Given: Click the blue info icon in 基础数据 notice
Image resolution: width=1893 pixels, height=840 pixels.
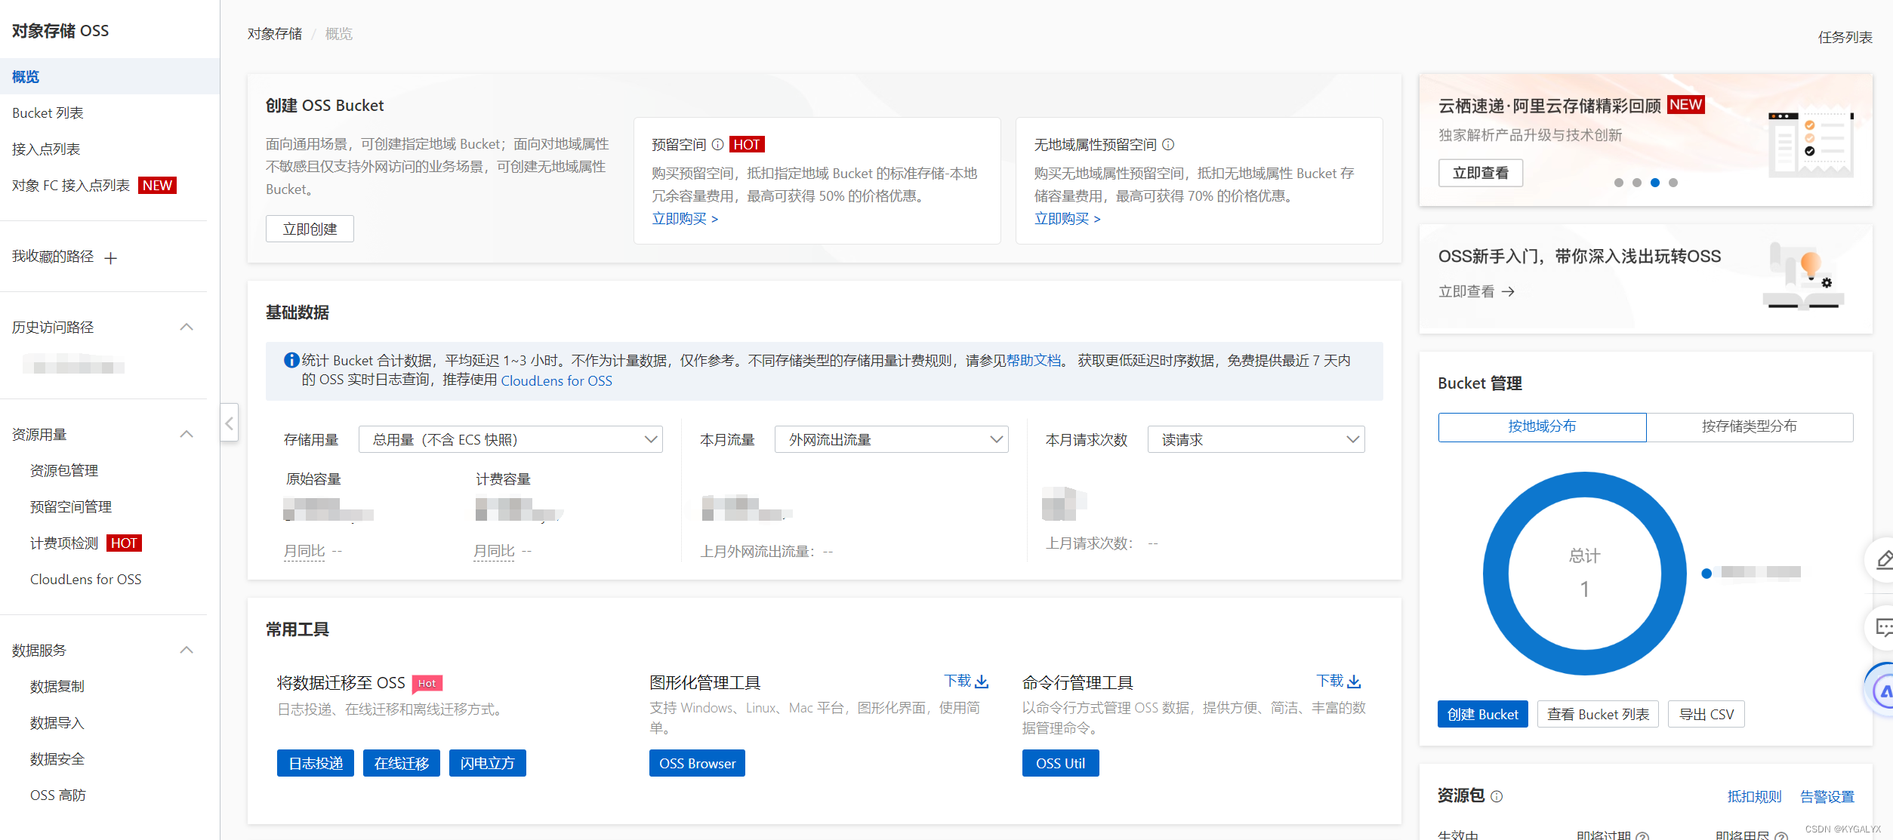Looking at the screenshot, I should pyautogui.click(x=291, y=360).
